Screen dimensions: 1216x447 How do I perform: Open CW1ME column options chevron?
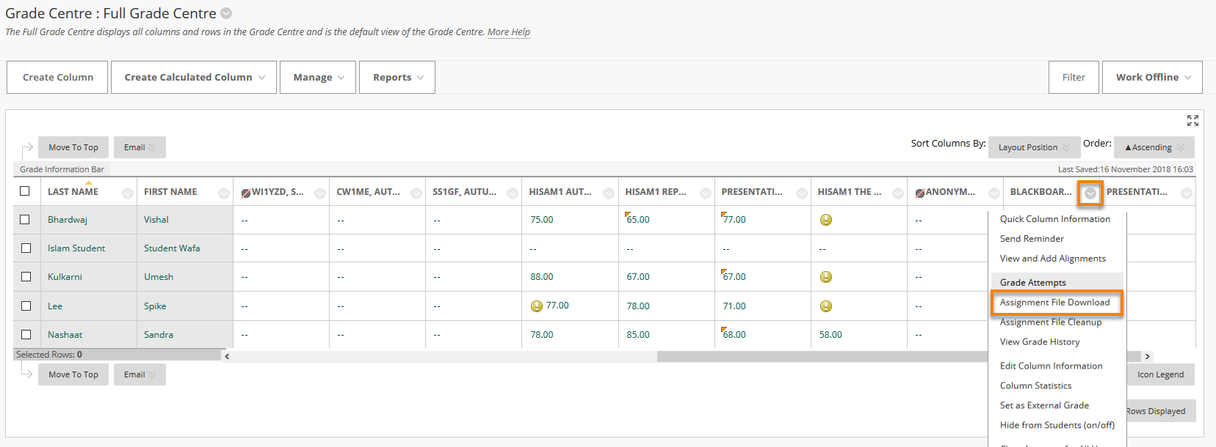pos(416,193)
